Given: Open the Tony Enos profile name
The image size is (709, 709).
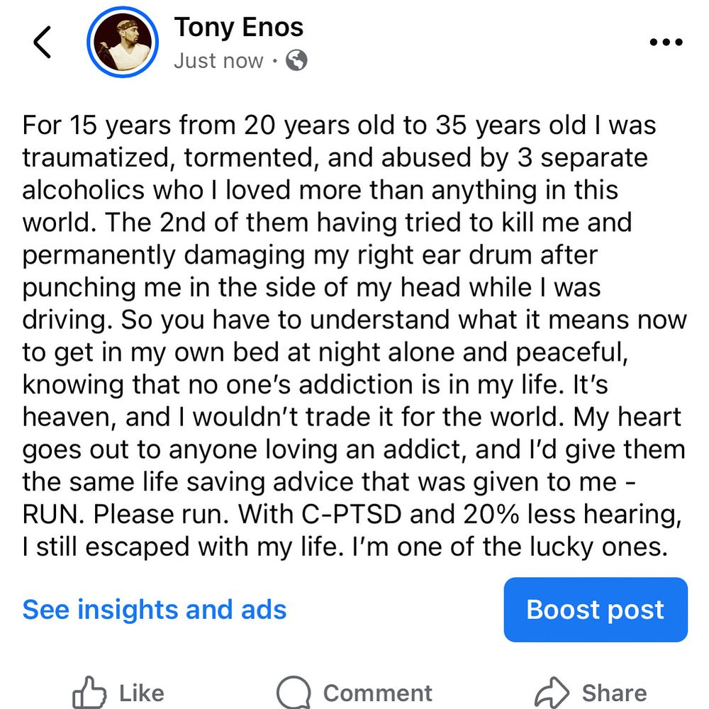Looking at the screenshot, I should click(x=239, y=27).
